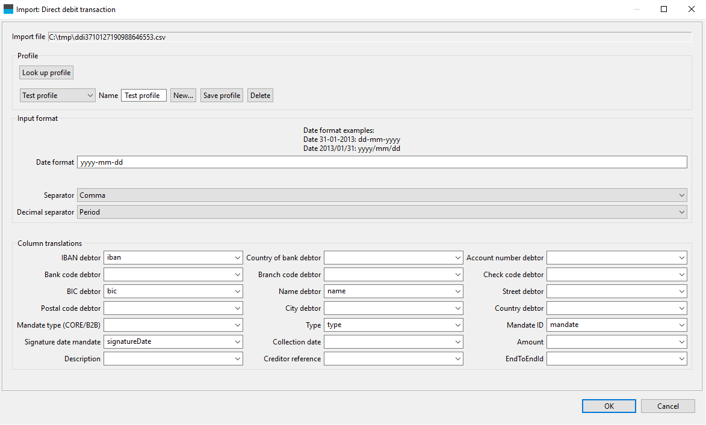Expand the Amount column dropdown
The height and width of the screenshot is (425, 706).
(x=616, y=342)
